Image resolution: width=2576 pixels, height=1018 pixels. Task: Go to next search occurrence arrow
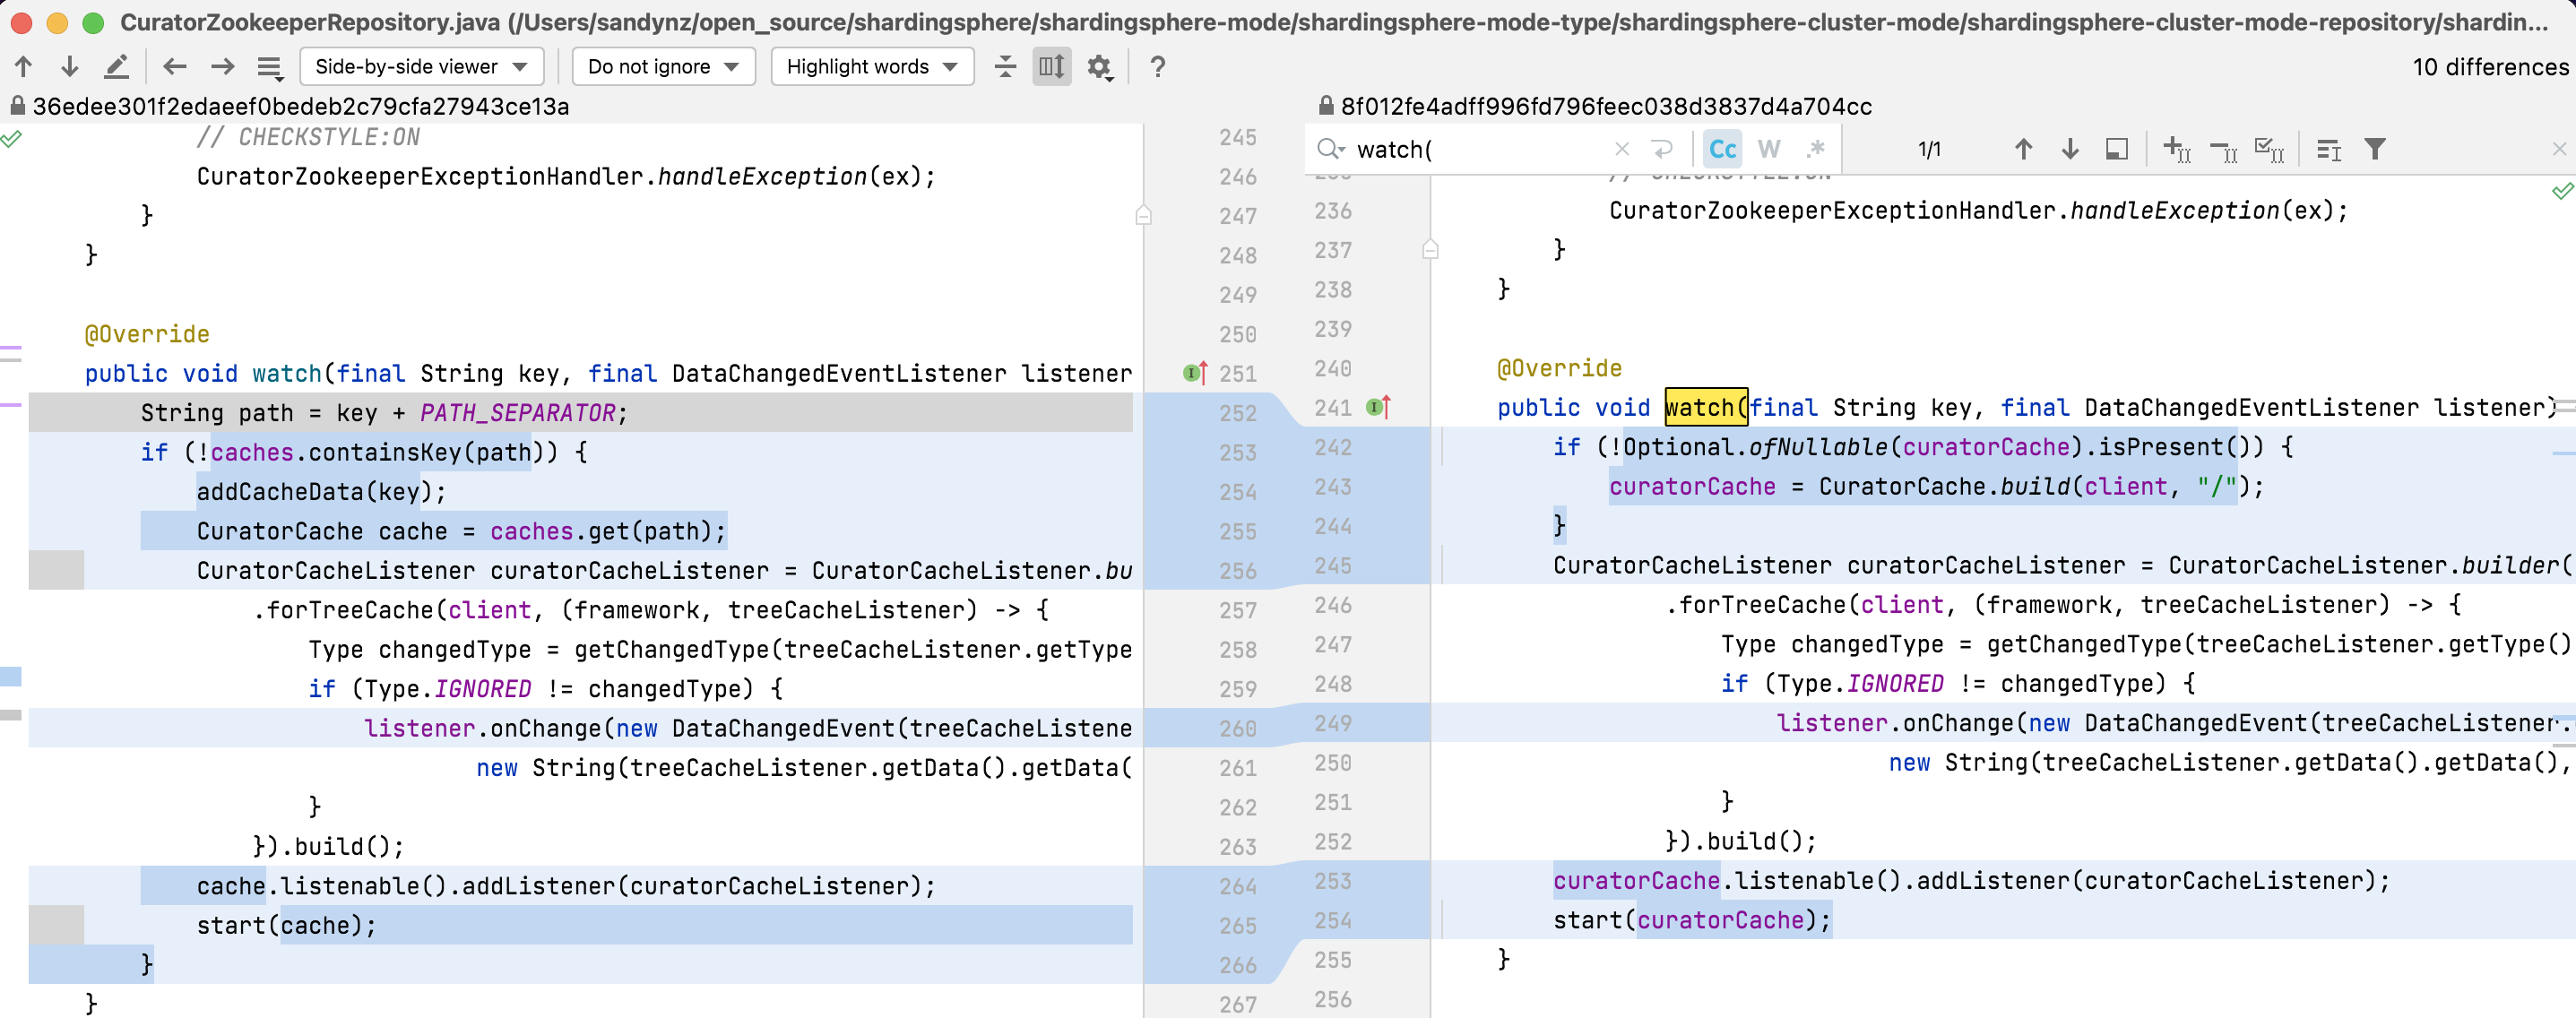[x=2069, y=149]
